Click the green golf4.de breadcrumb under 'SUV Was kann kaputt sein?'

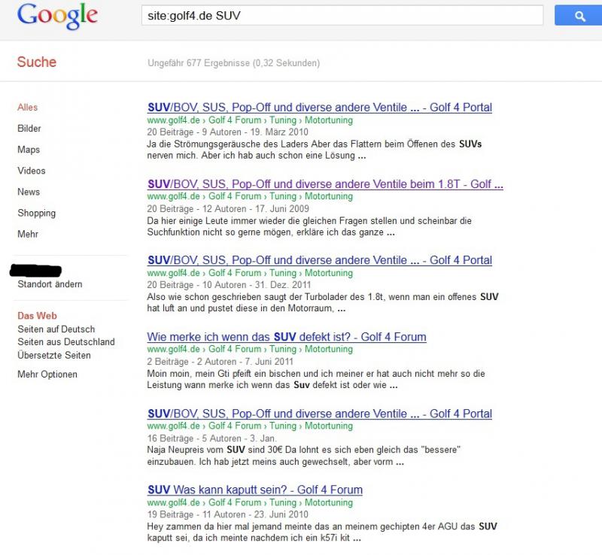250,502
